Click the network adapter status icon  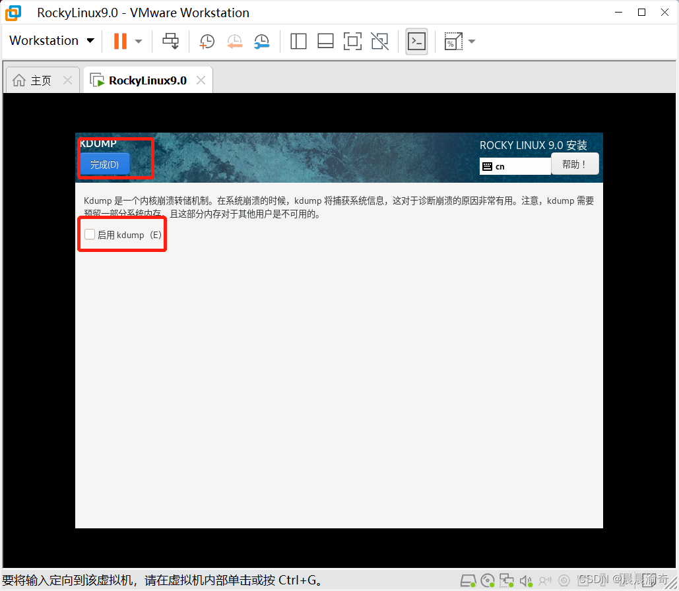(506, 580)
